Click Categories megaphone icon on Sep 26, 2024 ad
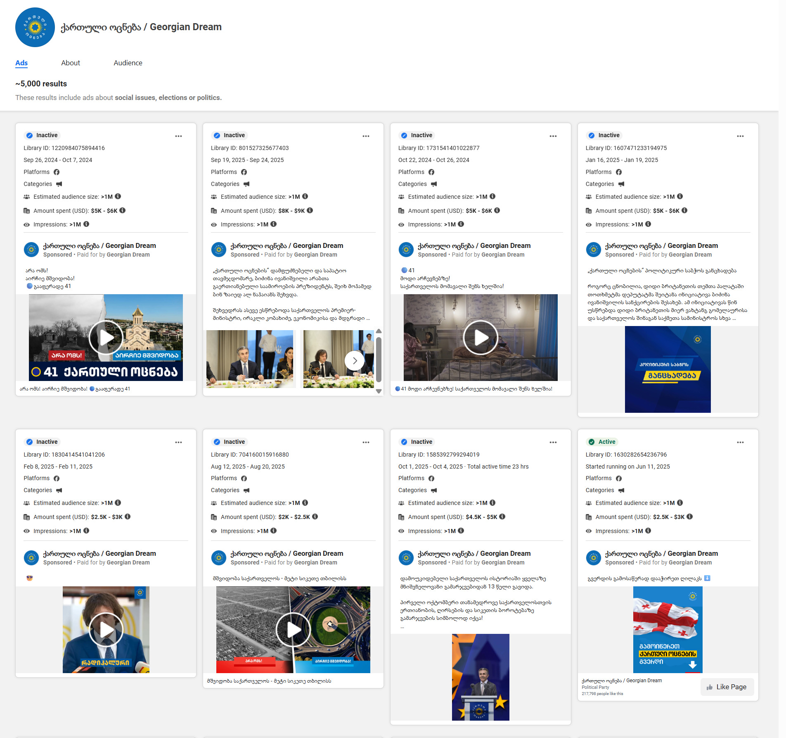 (59, 184)
